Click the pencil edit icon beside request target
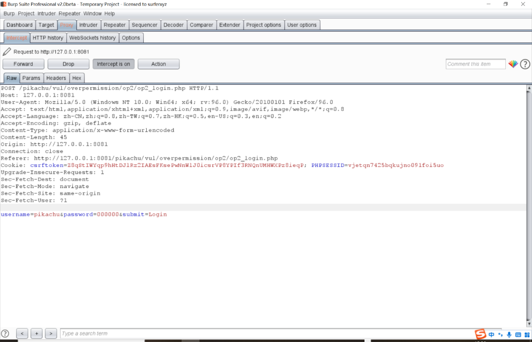The height and width of the screenshot is (342, 532). (x=6, y=52)
